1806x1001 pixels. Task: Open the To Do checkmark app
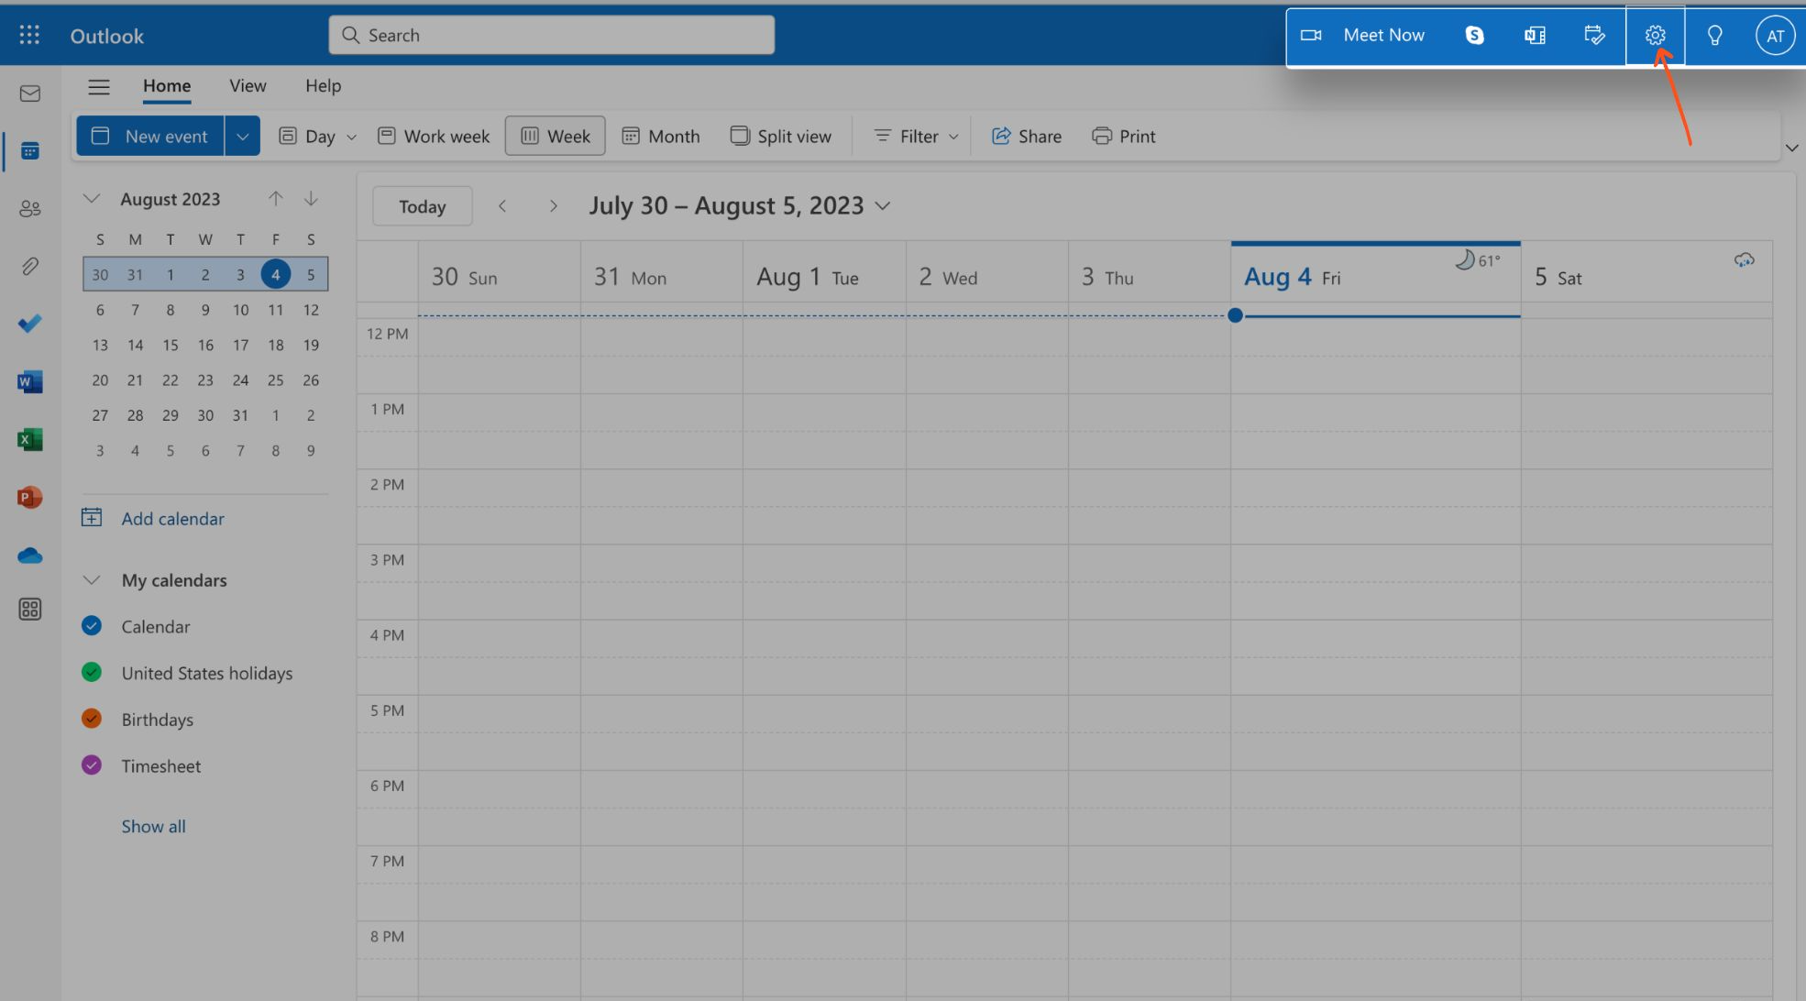(30, 324)
